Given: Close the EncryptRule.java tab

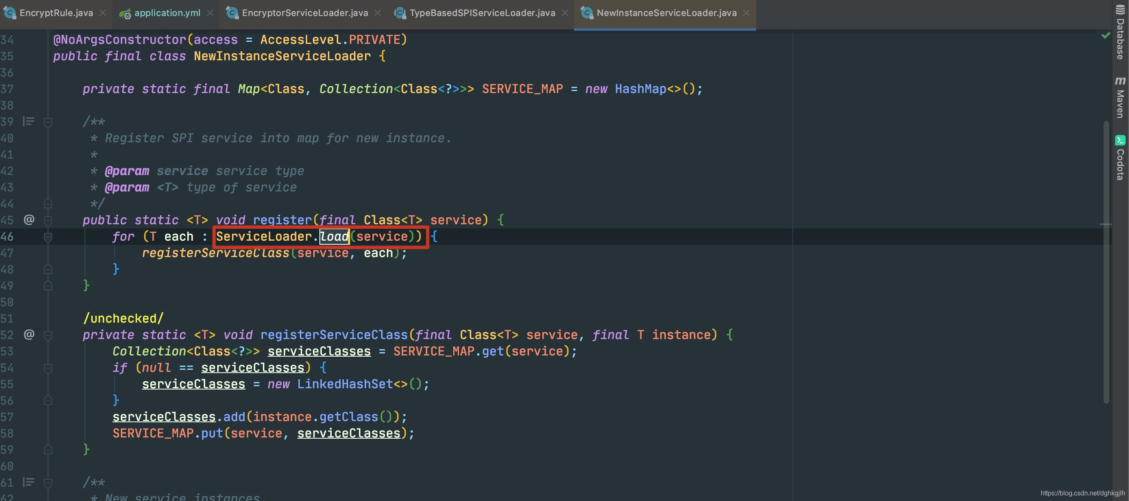Looking at the screenshot, I should click(103, 13).
